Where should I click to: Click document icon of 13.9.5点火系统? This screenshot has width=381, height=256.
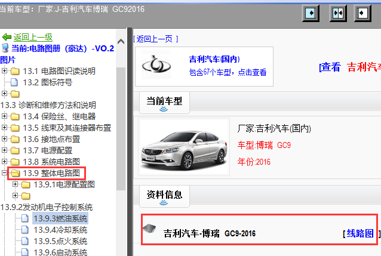[x=25, y=241]
